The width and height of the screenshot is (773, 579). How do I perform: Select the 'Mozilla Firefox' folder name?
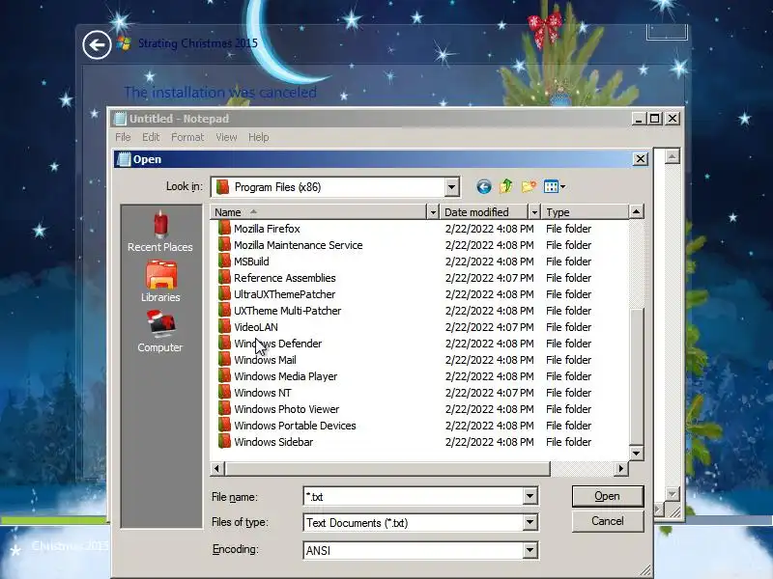click(267, 229)
